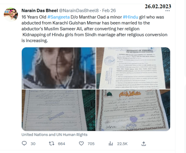The height and width of the screenshot is (153, 186).
Task: Follow the #Sangeeta hashtag
Action: (58, 17)
